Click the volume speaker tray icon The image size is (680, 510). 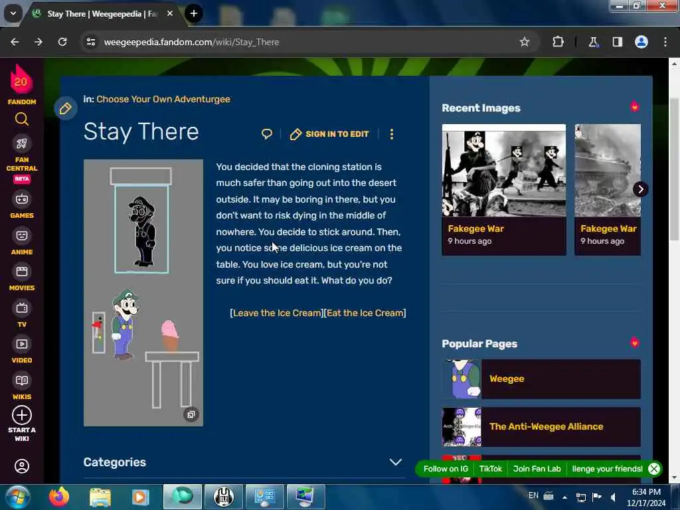pyautogui.click(x=613, y=497)
